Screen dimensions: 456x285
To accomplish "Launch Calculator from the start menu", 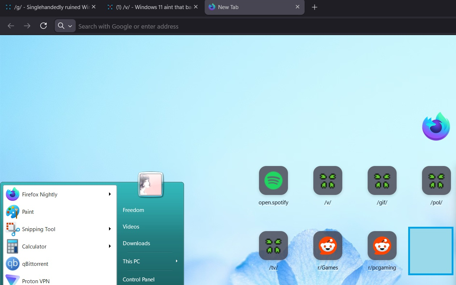I will click(60, 246).
